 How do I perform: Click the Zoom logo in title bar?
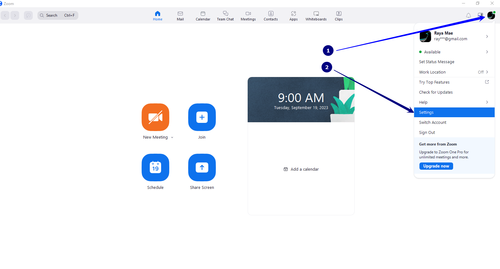point(1,3)
